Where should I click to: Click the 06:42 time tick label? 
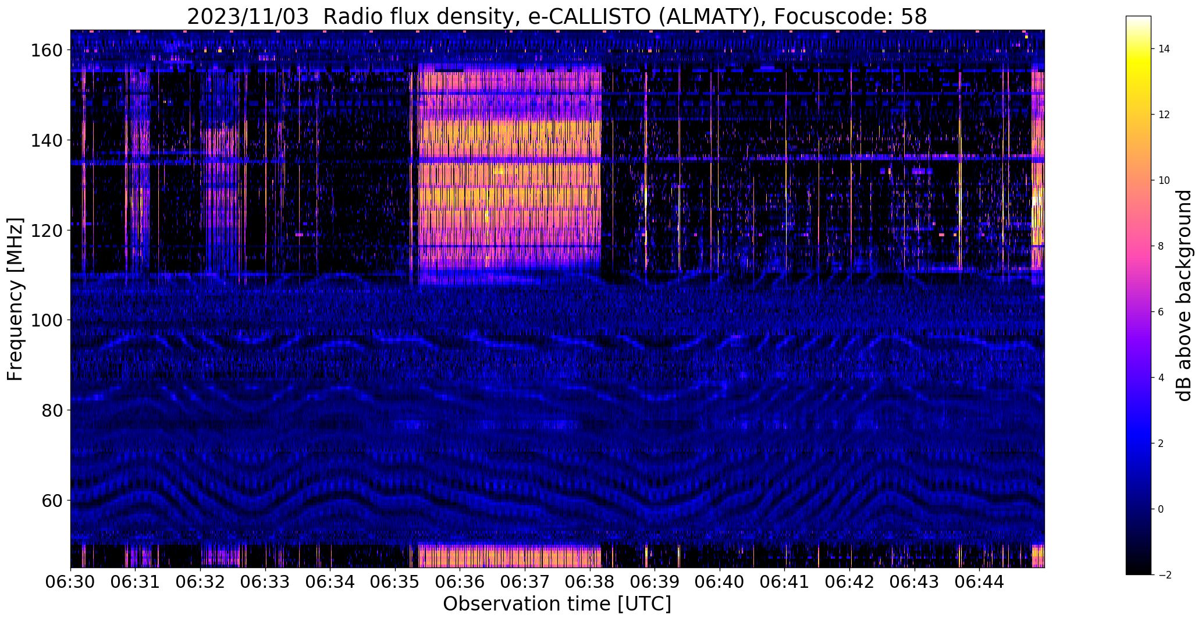point(850,581)
